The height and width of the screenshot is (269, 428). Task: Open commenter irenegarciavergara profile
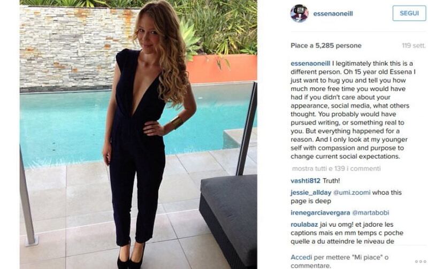pyautogui.click(x=320, y=213)
